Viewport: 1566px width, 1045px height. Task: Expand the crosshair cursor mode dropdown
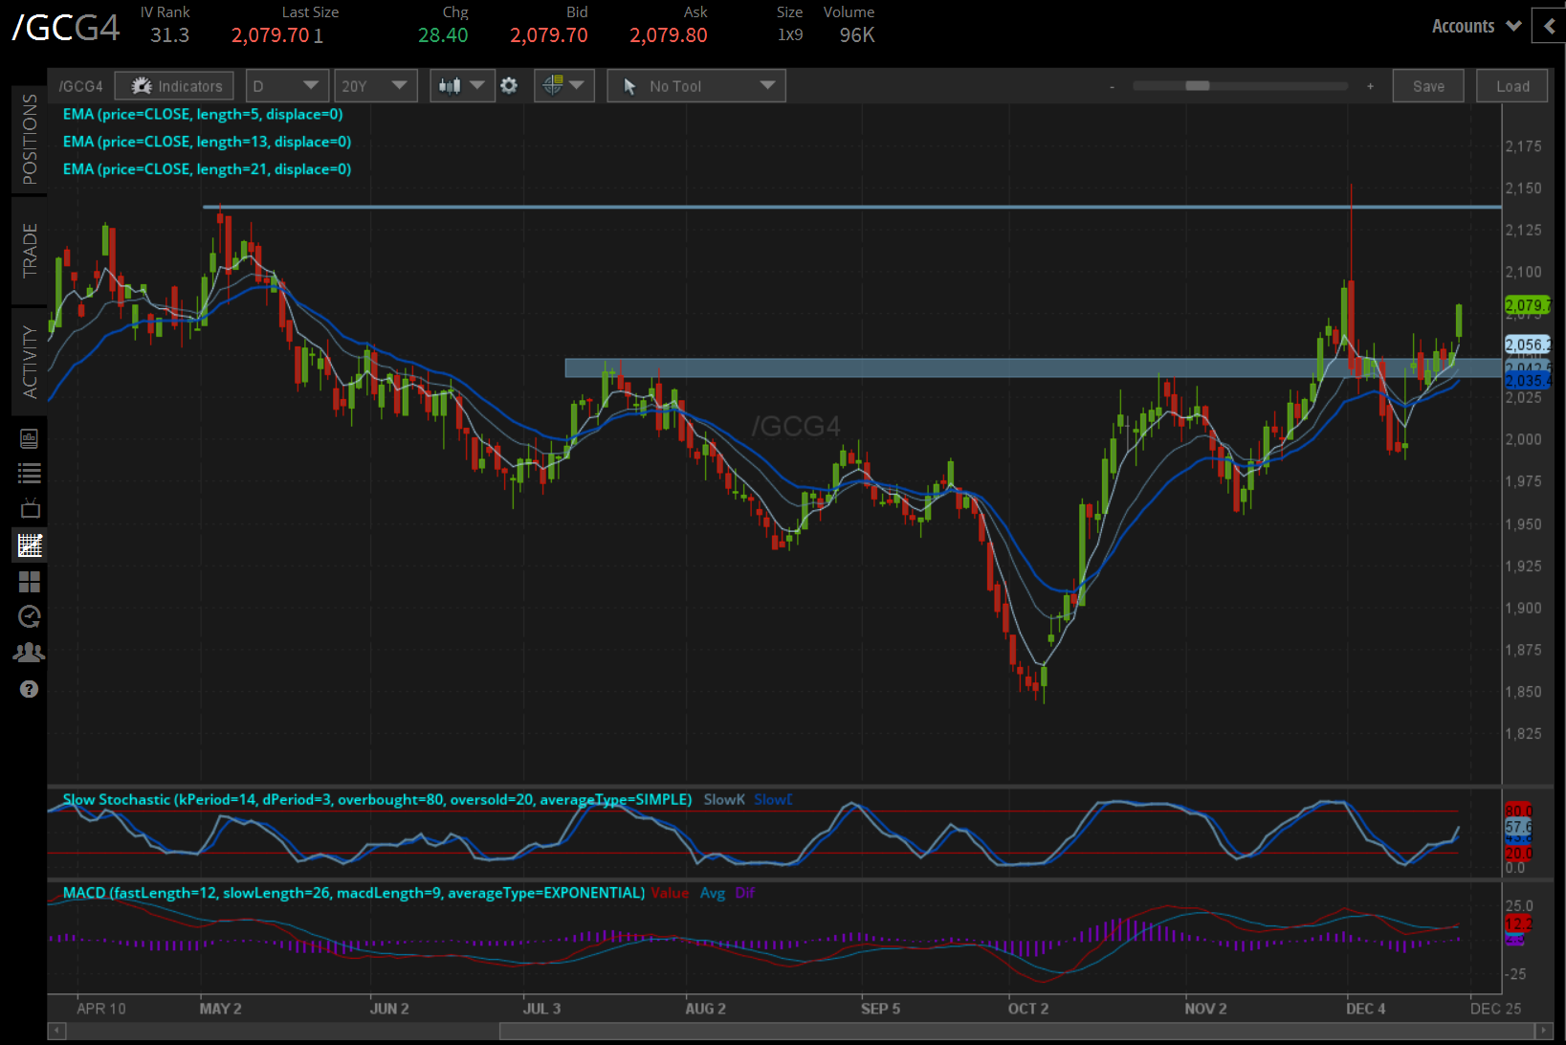(x=563, y=86)
